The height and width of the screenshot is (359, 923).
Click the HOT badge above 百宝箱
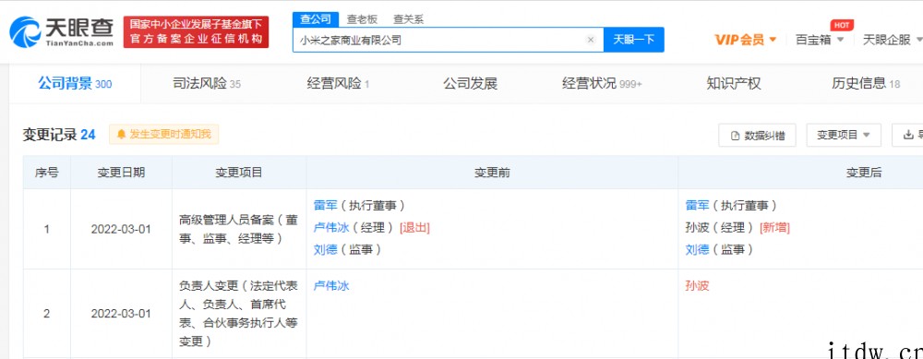(x=842, y=25)
